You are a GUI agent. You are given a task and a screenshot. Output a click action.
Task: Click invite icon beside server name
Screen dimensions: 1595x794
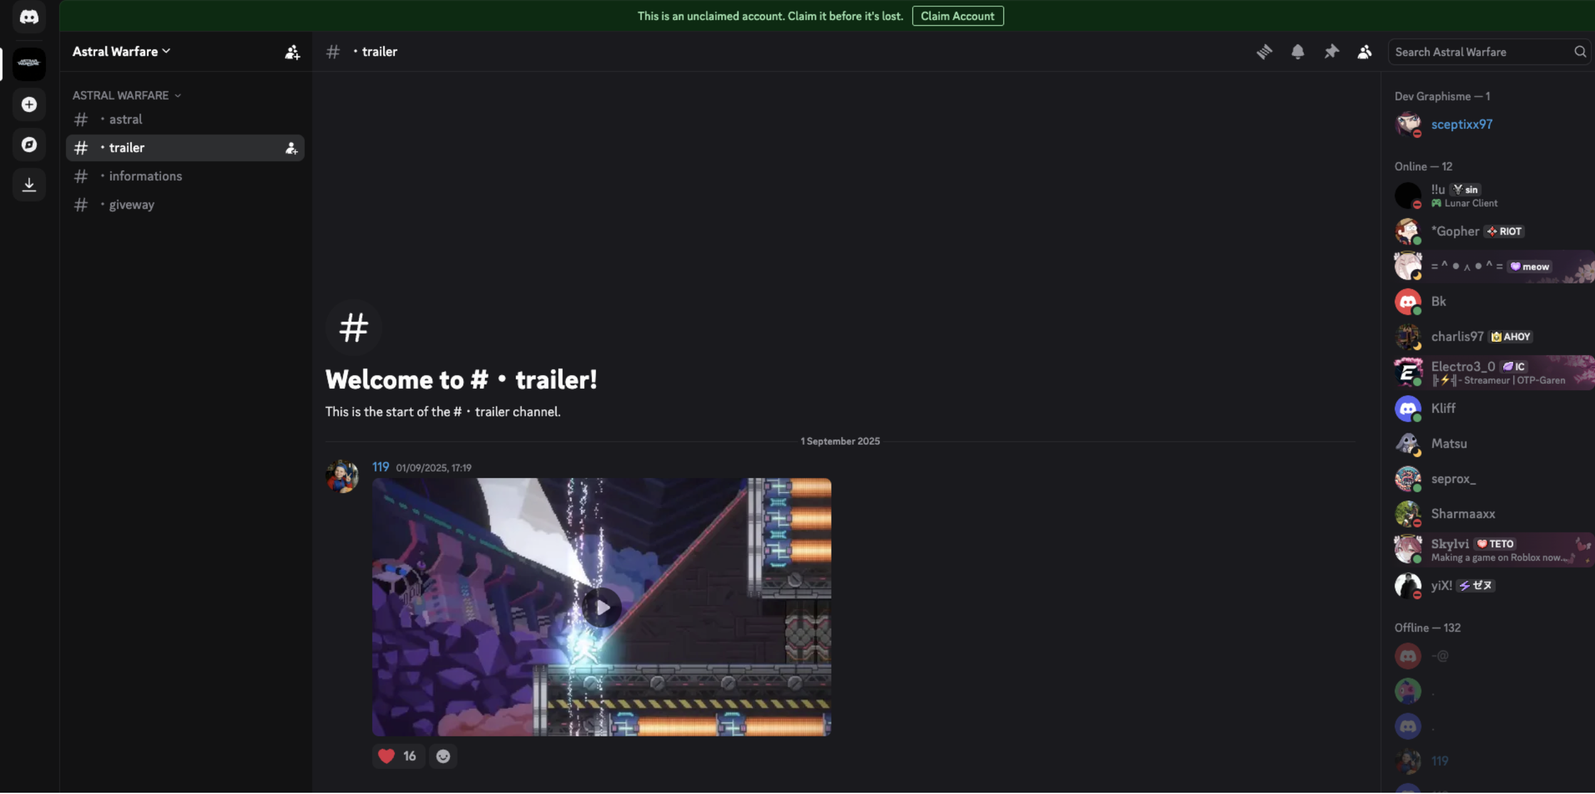click(292, 52)
